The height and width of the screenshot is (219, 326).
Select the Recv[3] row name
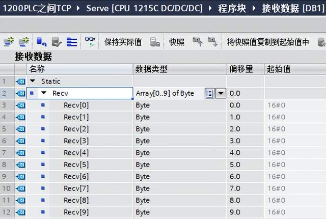click(x=76, y=141)
